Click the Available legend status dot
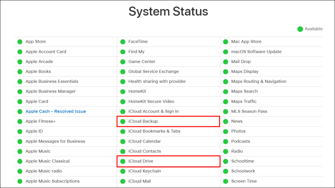 [300, 29]
